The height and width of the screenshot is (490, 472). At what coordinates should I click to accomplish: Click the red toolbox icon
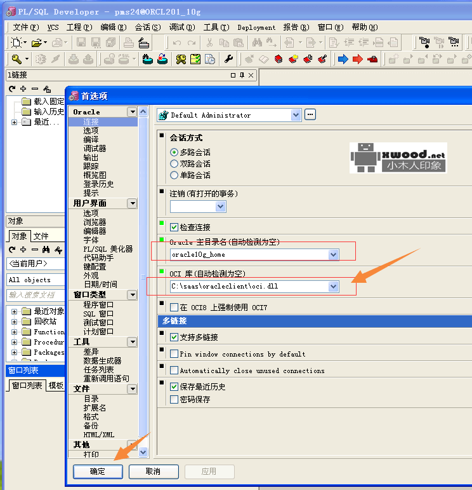coord(372,59)
